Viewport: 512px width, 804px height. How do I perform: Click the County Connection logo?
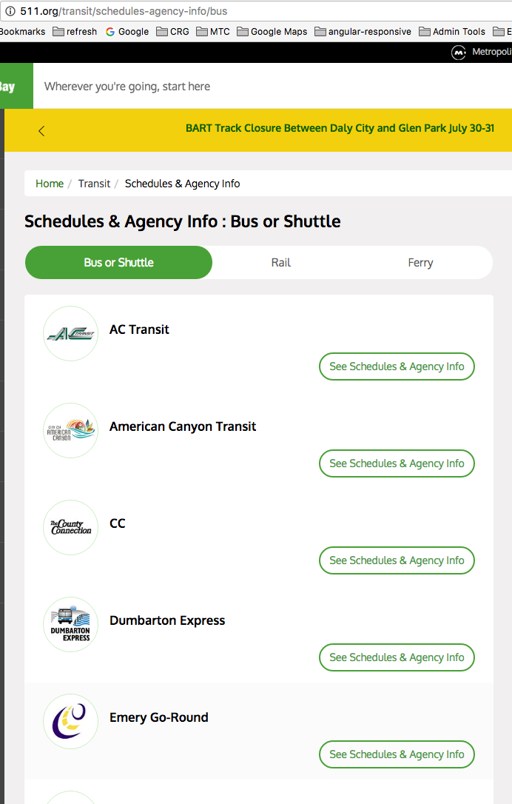(71, 528)
